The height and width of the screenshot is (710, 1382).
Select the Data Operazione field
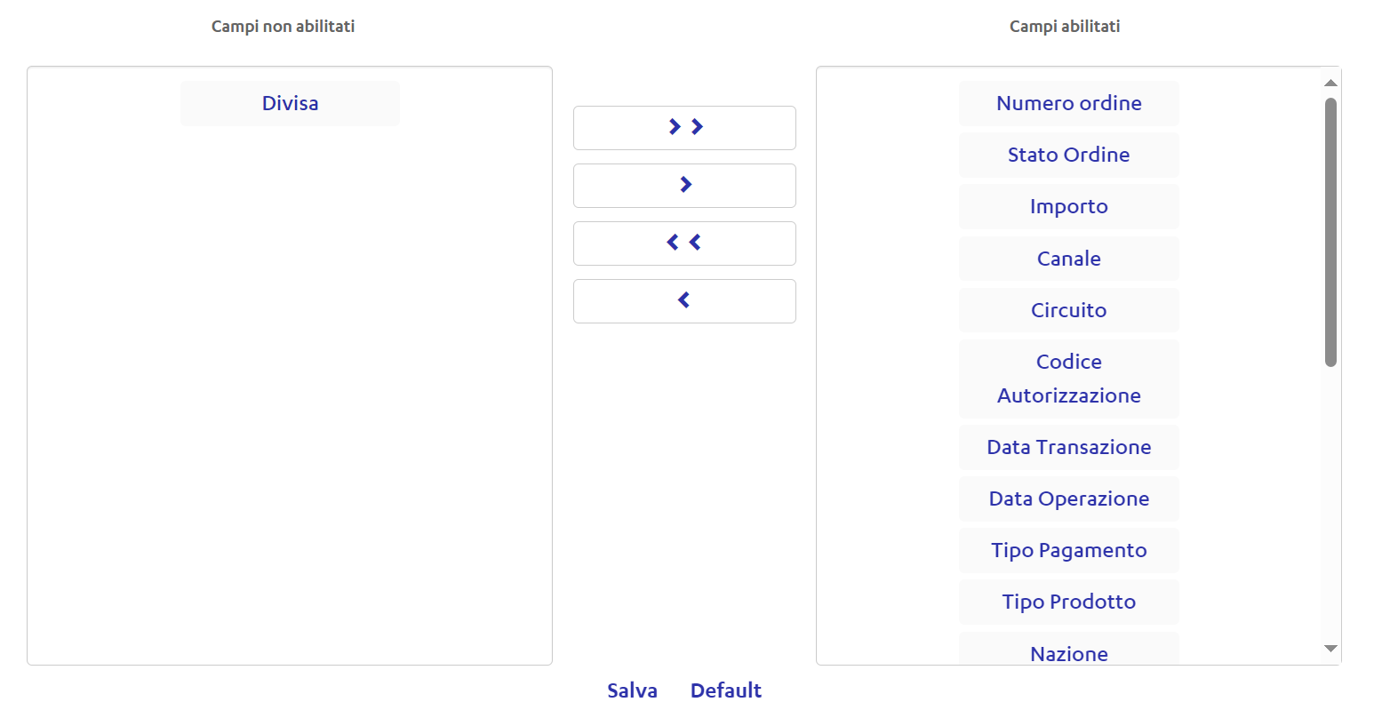pos(1068,499)
